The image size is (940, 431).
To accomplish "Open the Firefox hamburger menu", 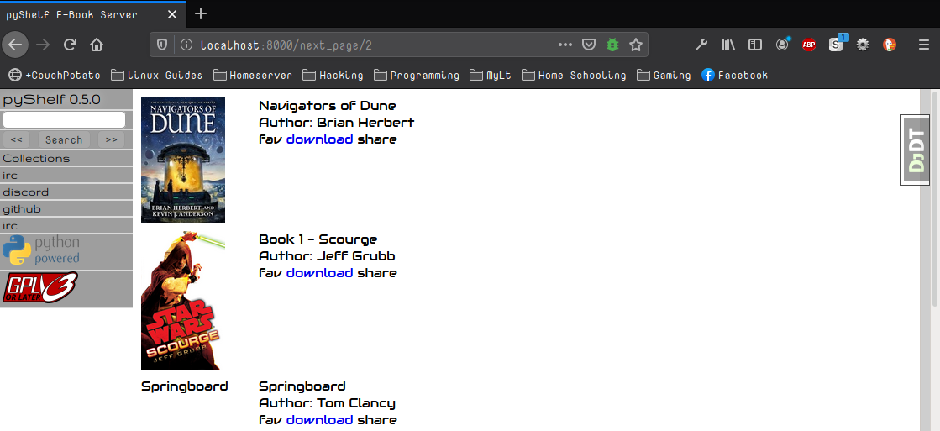I will pos(923,45).
